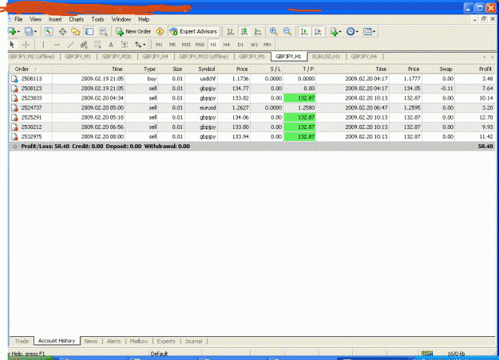Select the Vertical Line drawing tool
The image size is (499, 360).
click(x=43, y=45)
